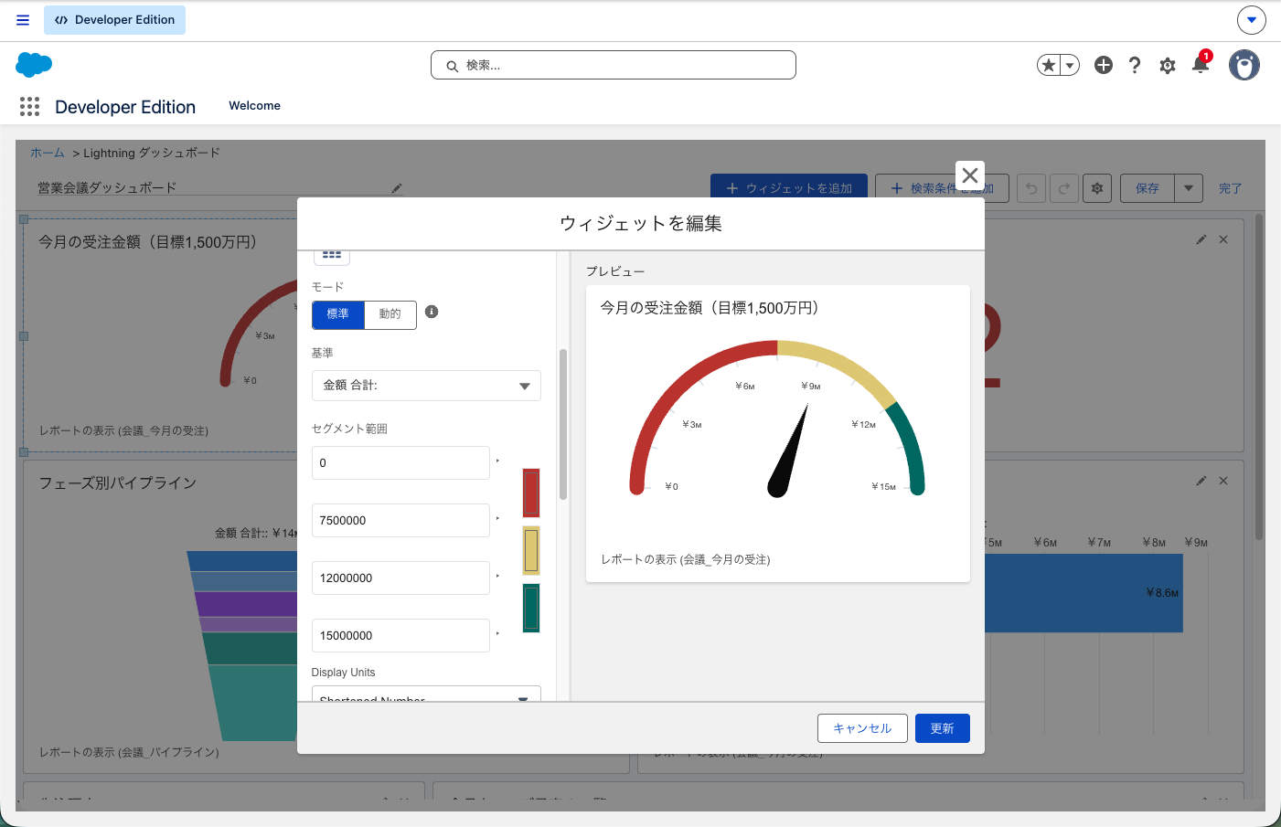
Task: Open the help question mark icon
Action: pyautogui.click(x=1135, y=65)
